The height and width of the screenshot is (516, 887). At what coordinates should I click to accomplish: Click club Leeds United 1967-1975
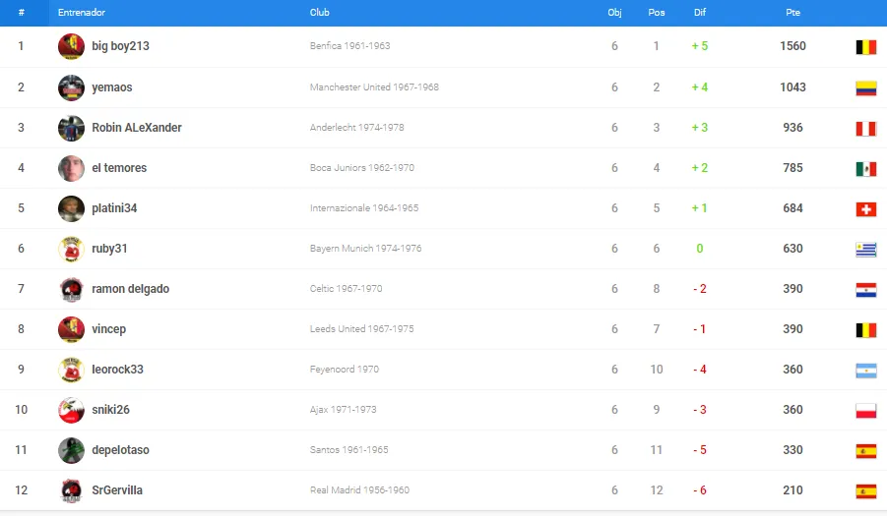361,329
